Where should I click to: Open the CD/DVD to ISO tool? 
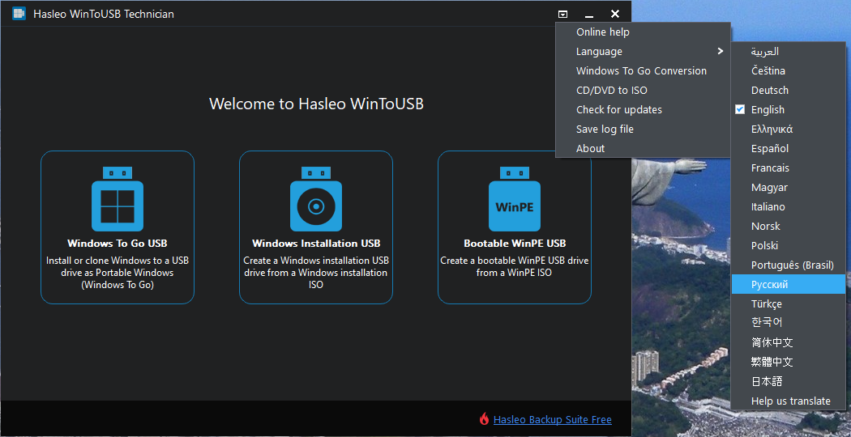pyautogui.click(x=611, y=91)
